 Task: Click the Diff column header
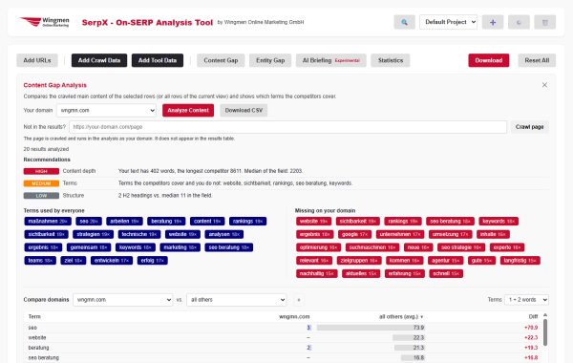[533, 316]
